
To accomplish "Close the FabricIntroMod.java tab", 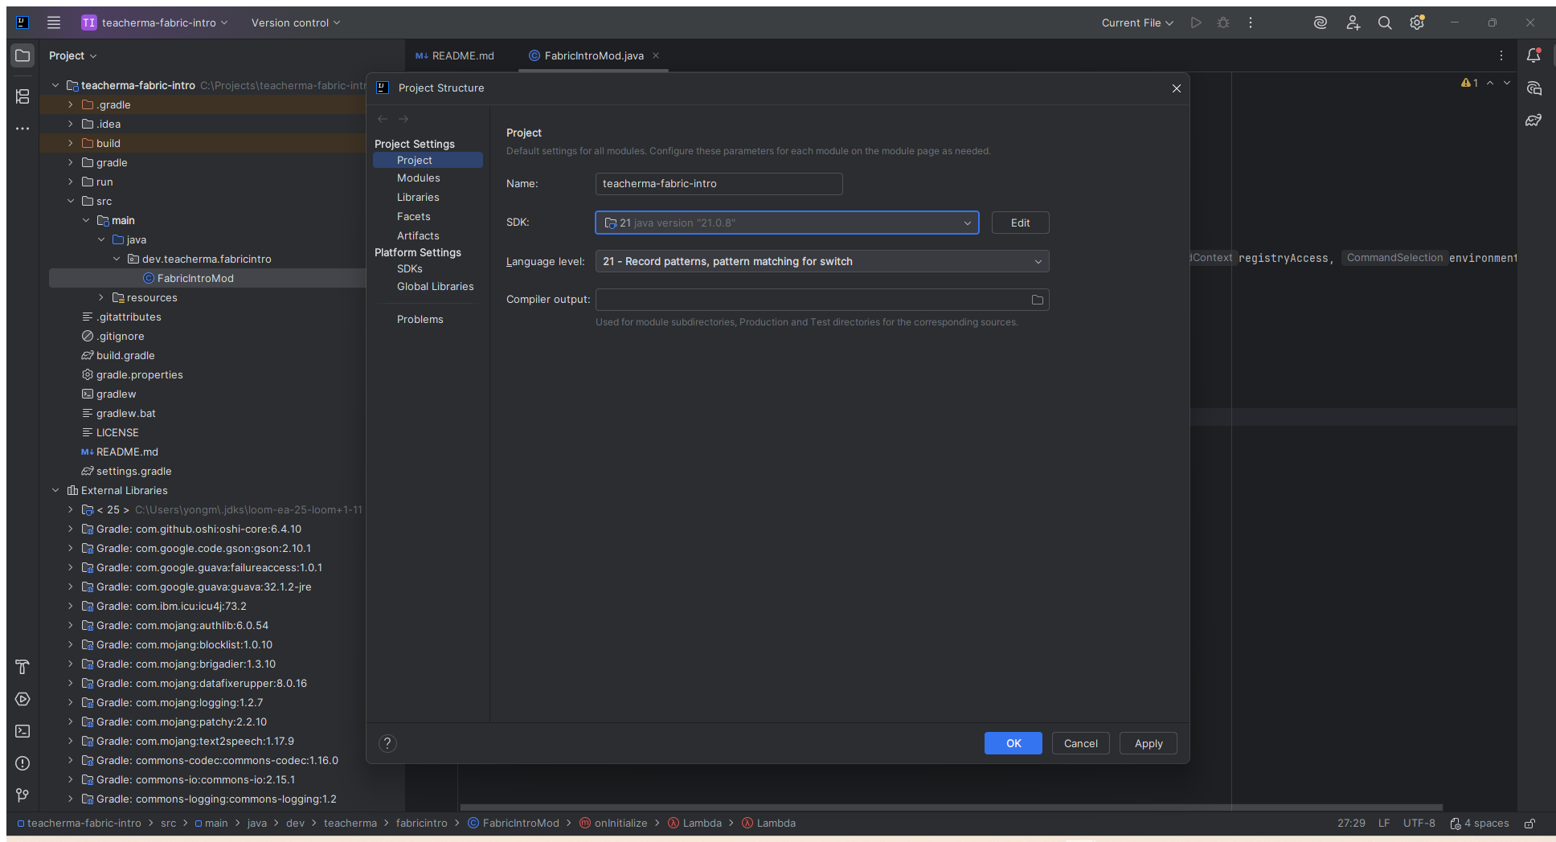I will (x=656, y=55).
